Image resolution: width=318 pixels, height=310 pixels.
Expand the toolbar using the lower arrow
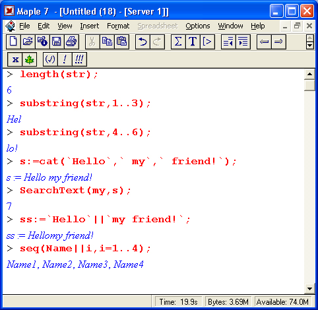tap(310, 46)
